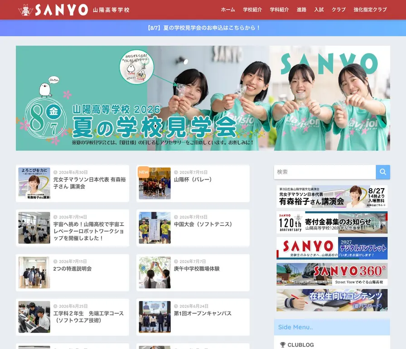Screen dimensions: 406x349
Task: Open 120th anniversary 寄付金募集 banner
Action: click(x=332, y=223)
